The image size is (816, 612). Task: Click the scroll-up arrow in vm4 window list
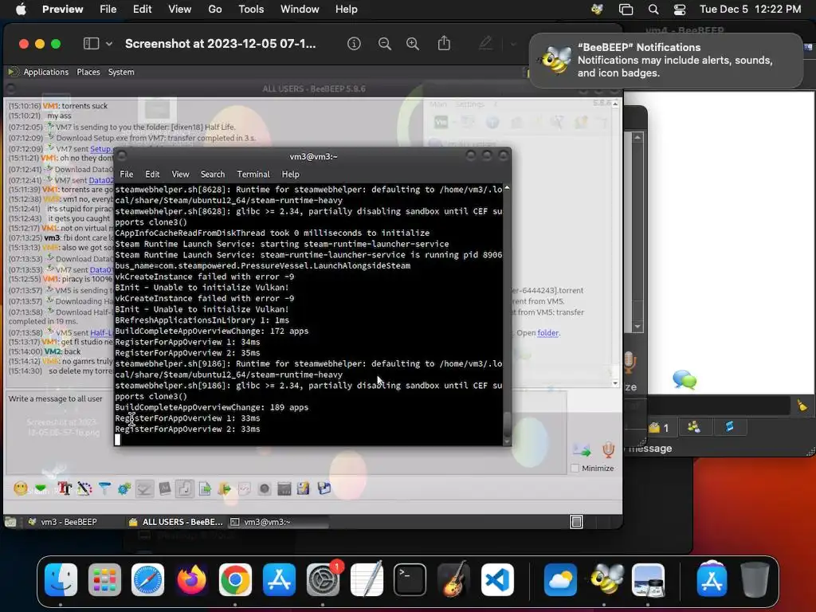click(637, 137)
